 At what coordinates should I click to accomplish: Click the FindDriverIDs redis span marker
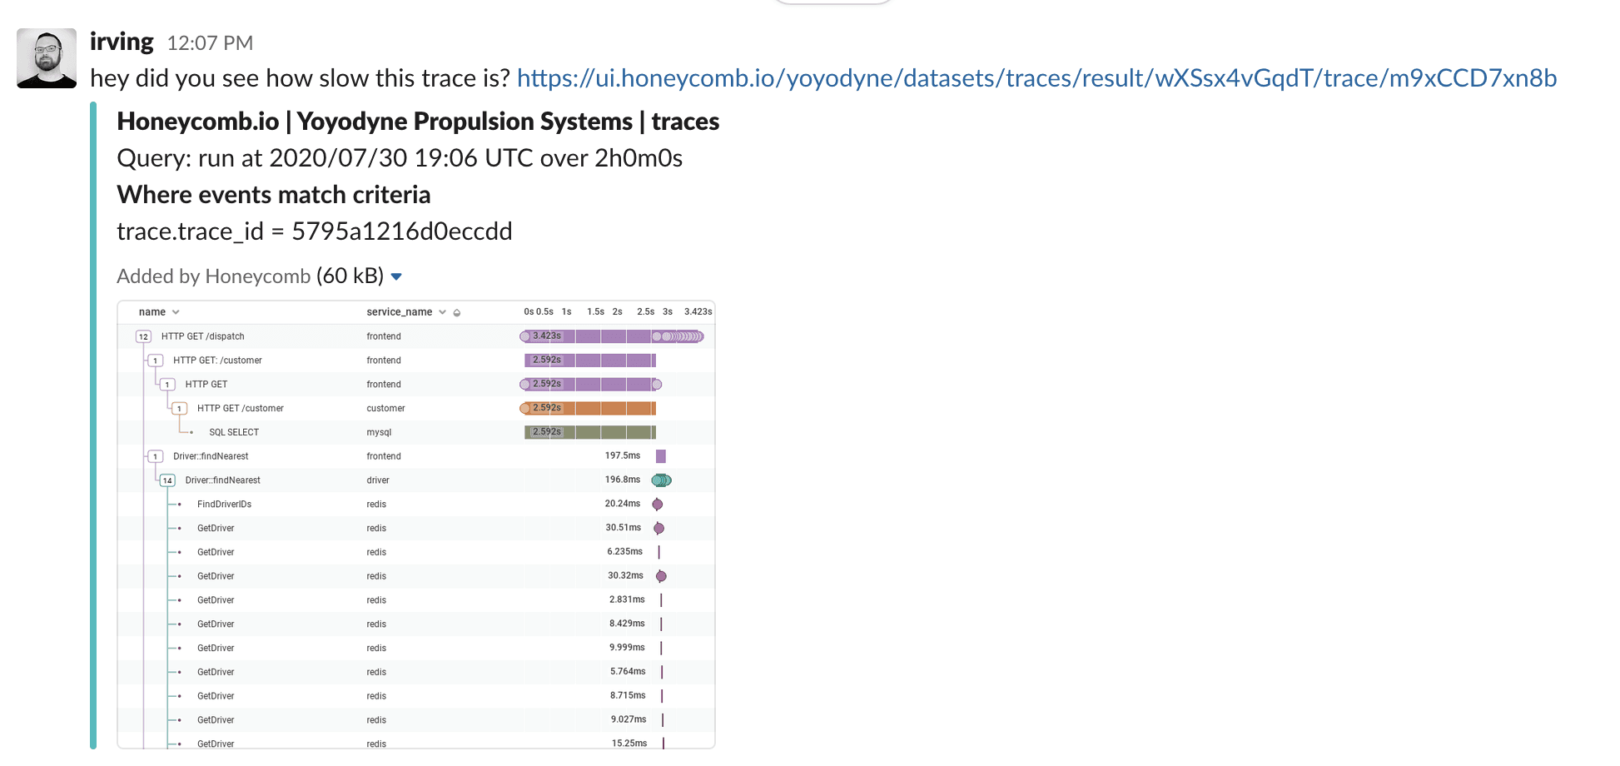[658, 505]
